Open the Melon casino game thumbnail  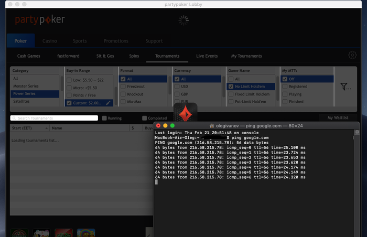[x=63, y=233]
